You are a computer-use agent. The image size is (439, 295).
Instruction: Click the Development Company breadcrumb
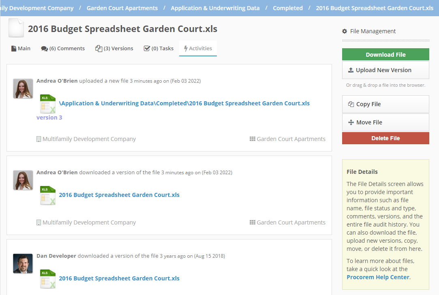pos(37,8)
